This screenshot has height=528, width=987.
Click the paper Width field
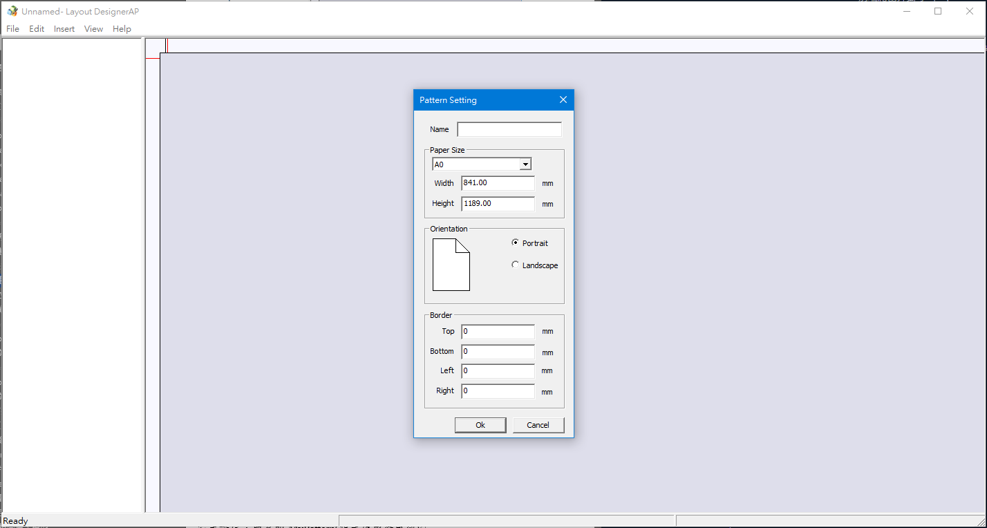[498, 183]
